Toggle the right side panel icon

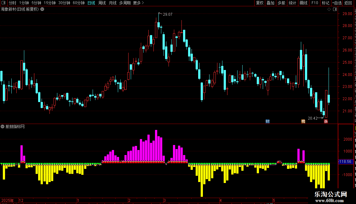[x=335, y=9]
